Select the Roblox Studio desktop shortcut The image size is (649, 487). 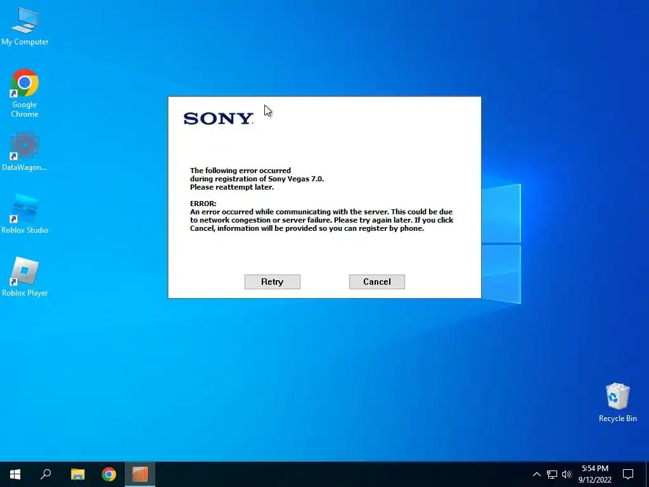(25, 214)
